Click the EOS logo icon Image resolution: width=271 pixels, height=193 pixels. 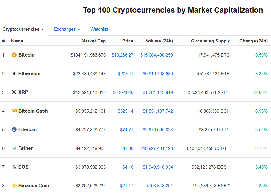pyautogui.click(x=14, y=167)
